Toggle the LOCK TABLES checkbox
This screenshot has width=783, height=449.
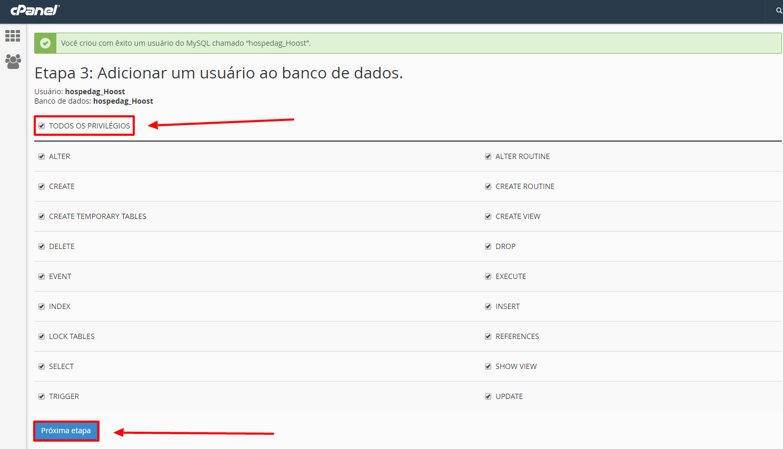[x=42, y=336]
